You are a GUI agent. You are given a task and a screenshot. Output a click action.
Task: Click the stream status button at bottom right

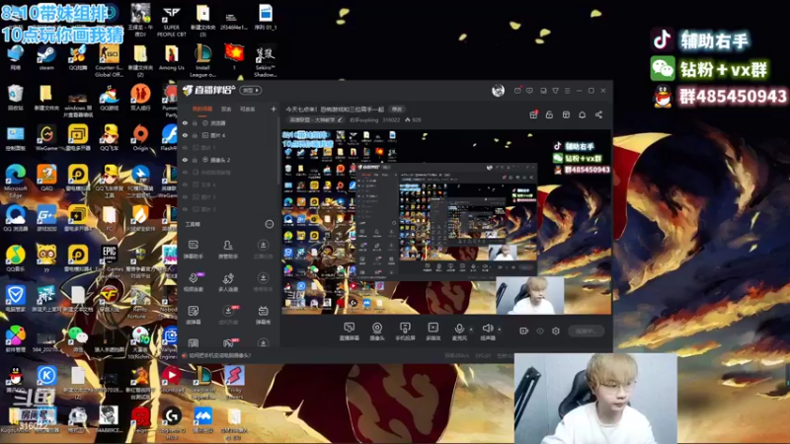click(x=587, y=331)
